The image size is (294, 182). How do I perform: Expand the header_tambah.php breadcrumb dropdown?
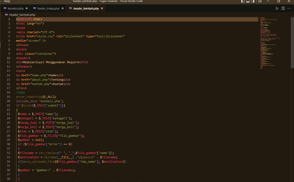pos(22,15)
